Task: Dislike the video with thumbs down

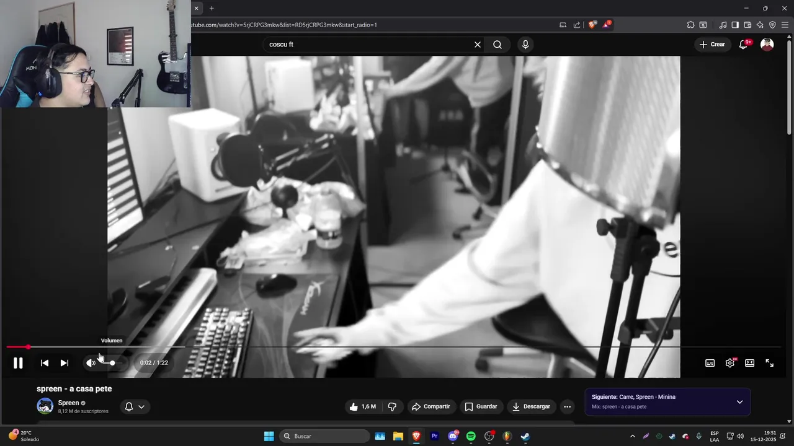Action: tap(392, 406)
